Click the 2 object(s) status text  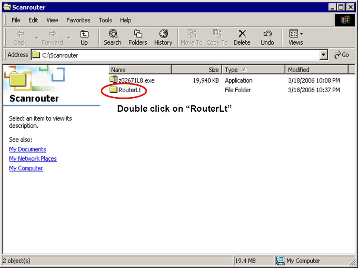tap(16, 261)
